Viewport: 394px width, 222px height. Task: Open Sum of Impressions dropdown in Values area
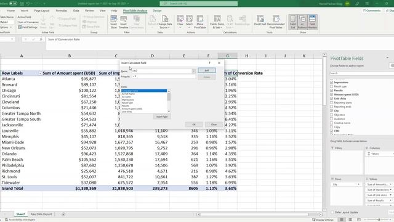[x=390, y=190]
